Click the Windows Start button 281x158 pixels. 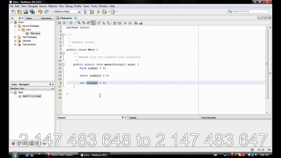[x=14, y=155]
